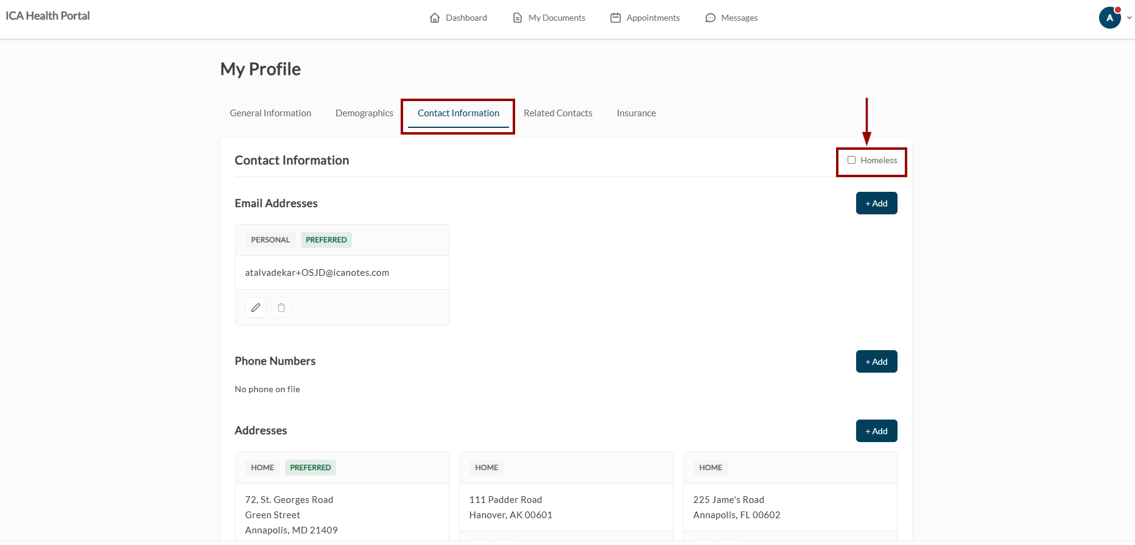Click the PERSONAL label on email card
Viewport: 1135px width, 545px height.
(x=270, y=240)
